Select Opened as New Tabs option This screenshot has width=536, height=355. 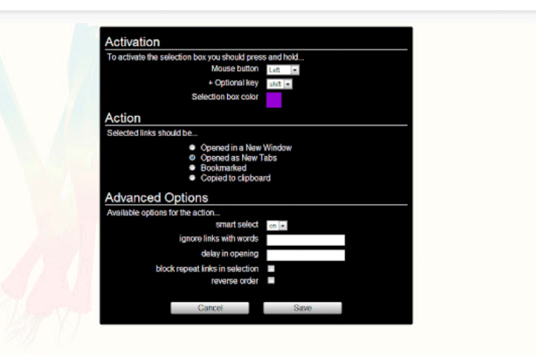pyautogui.click(x=192, y=157)
